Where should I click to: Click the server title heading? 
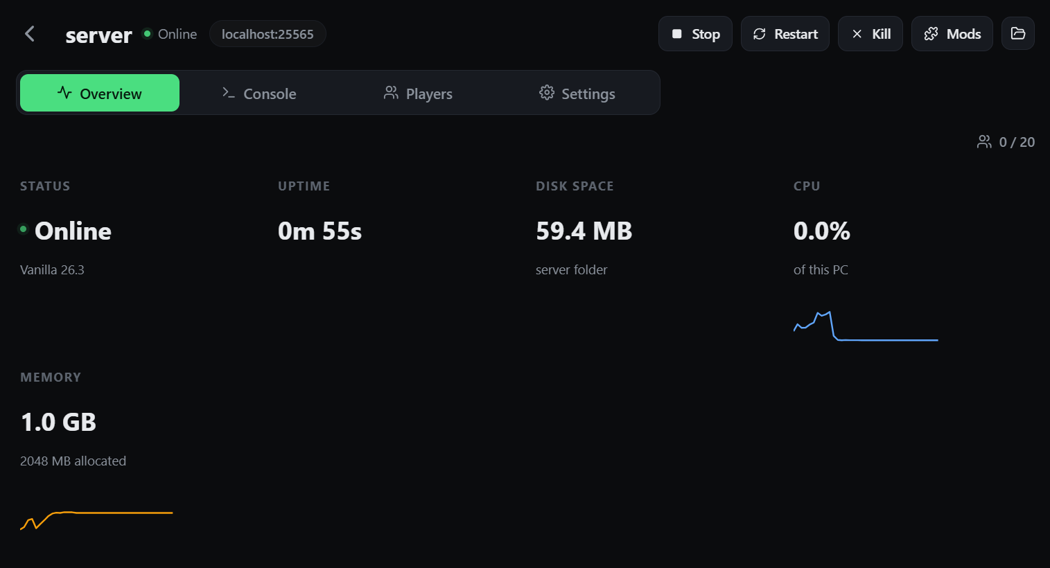coord(98,35)
